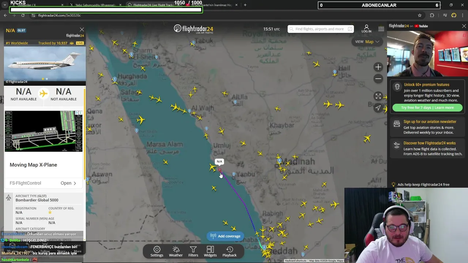Viewport: 468px width, 263px height.
Task: Select the large plane east of Safaga
Action: pyautogui.click(x=141, y=119)
